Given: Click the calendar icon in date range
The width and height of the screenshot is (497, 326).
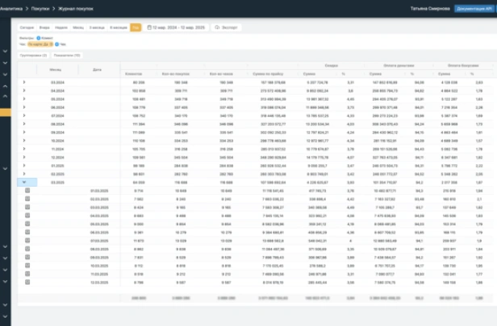Looking at the screenshot, I should [x=149, y=27].
